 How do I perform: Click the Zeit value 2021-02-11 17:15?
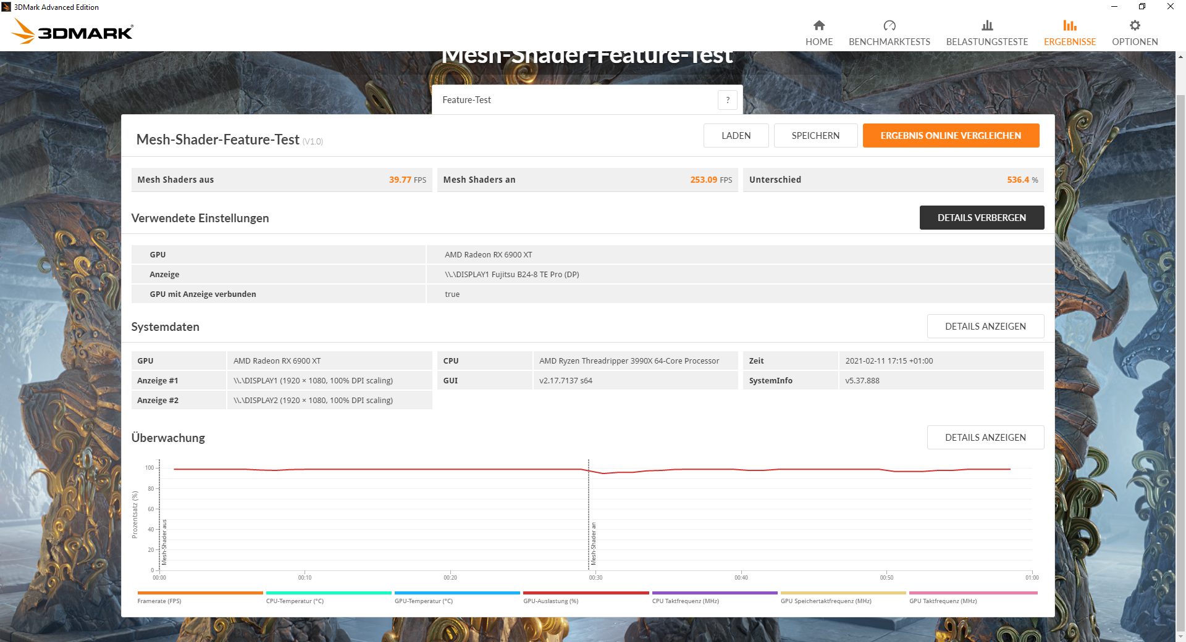point(889,361)
